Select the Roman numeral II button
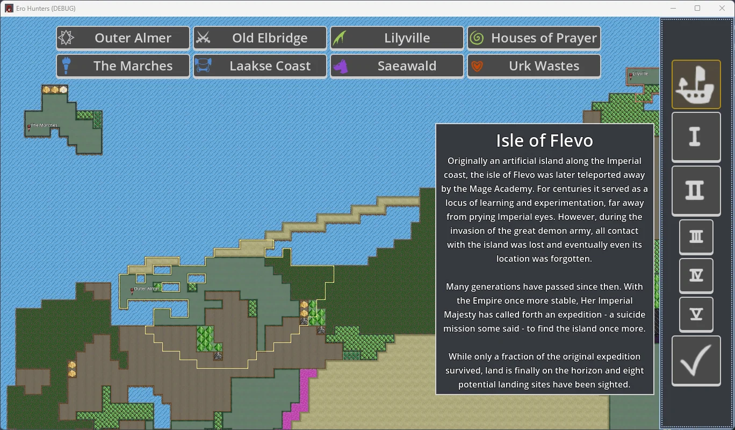 (696, 190)
